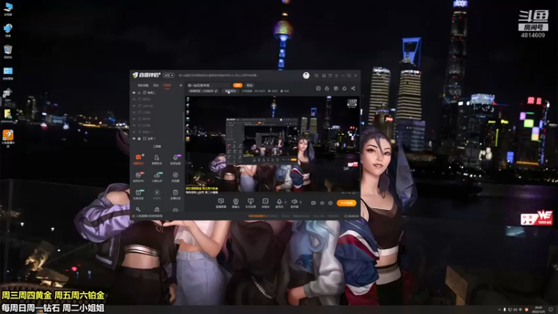Viewport: 558px width, 314px height.
Task: Click the stream title input field
Action: click(x=209, y=85)
